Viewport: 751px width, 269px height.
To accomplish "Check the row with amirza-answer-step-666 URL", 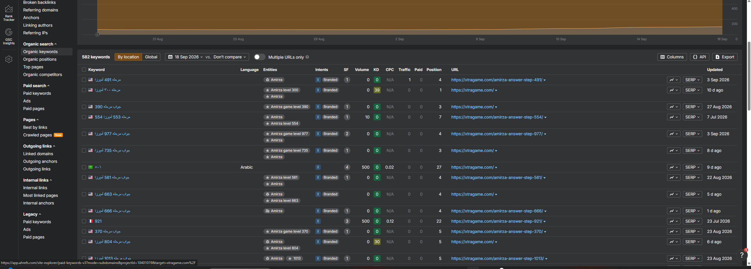I will [x=84, y=211].
